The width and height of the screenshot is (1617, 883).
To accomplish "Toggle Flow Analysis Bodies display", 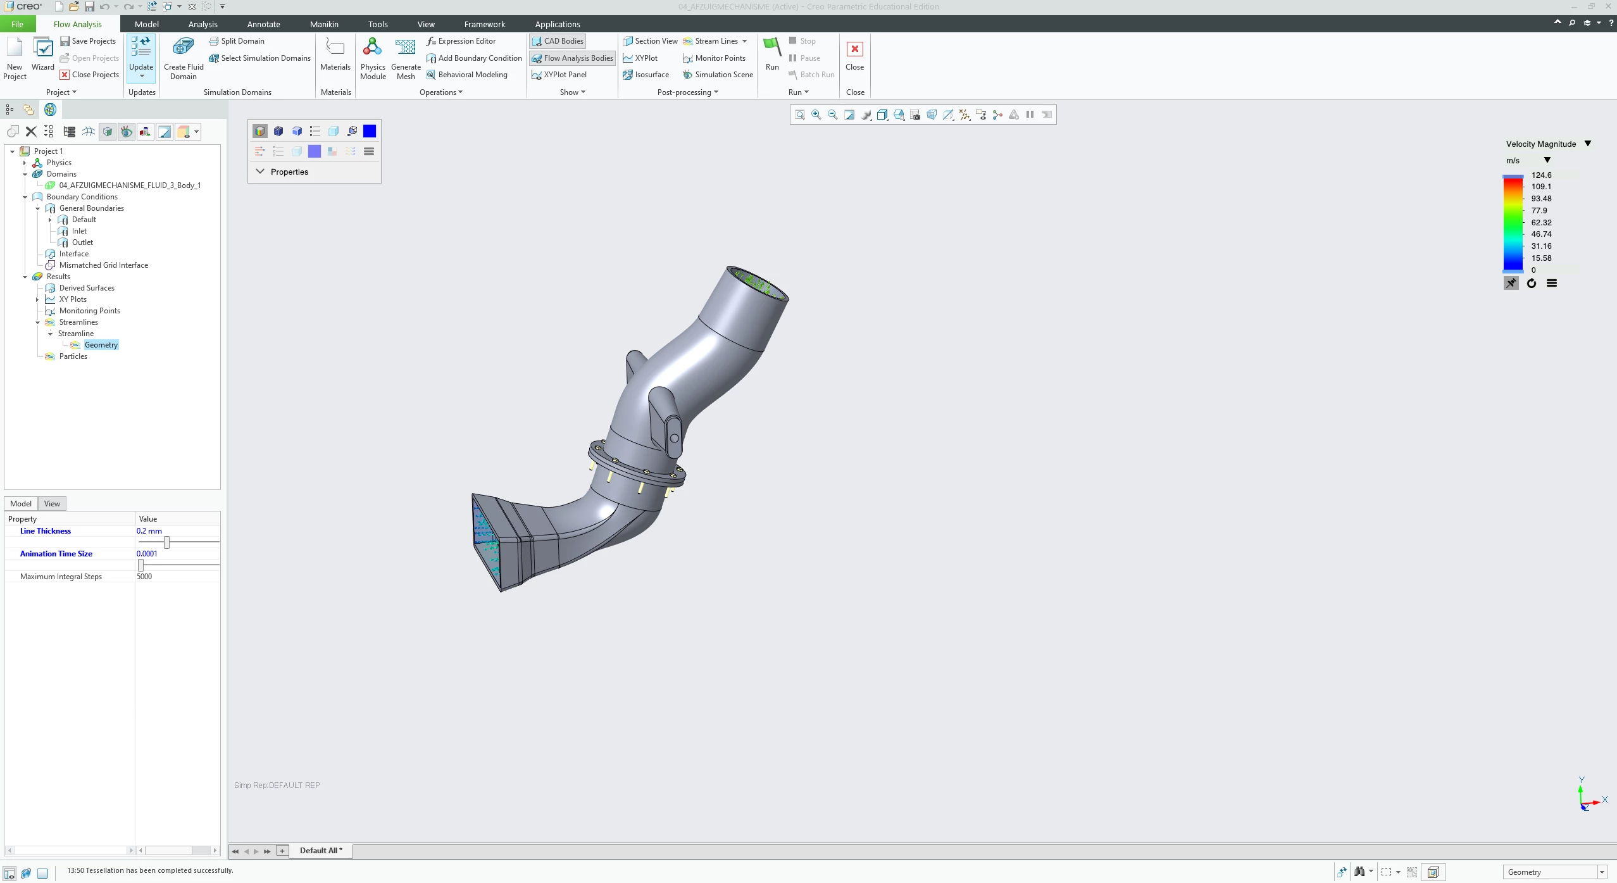I will [572, 58].
